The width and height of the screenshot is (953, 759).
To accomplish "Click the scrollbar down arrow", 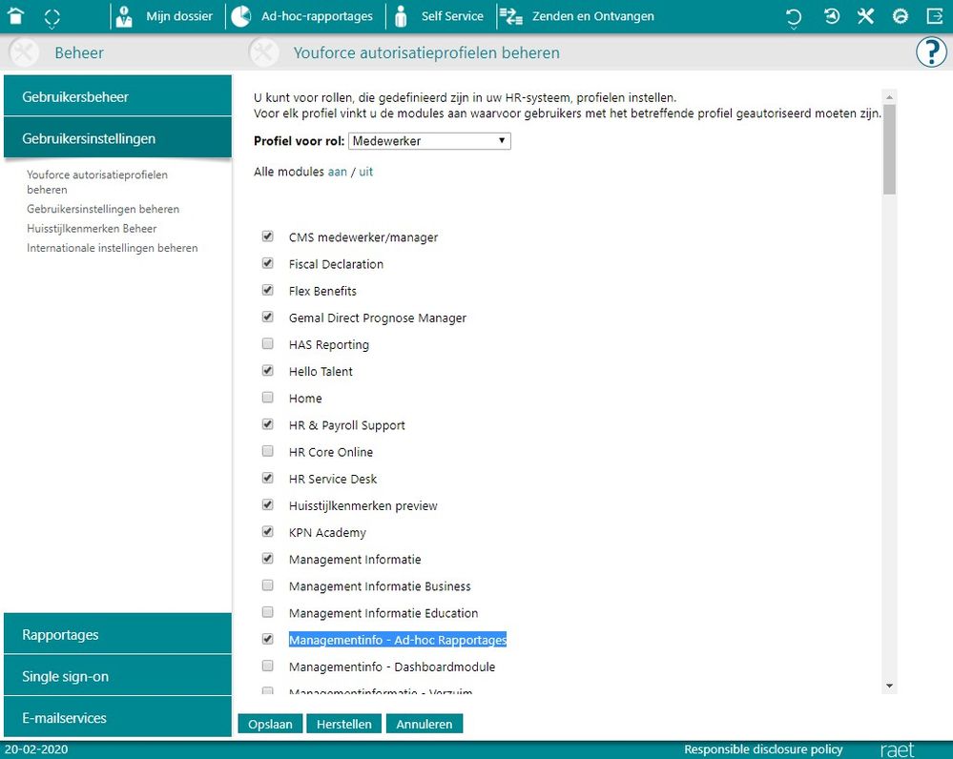I will pyautogui.click(x=889, y=687).
